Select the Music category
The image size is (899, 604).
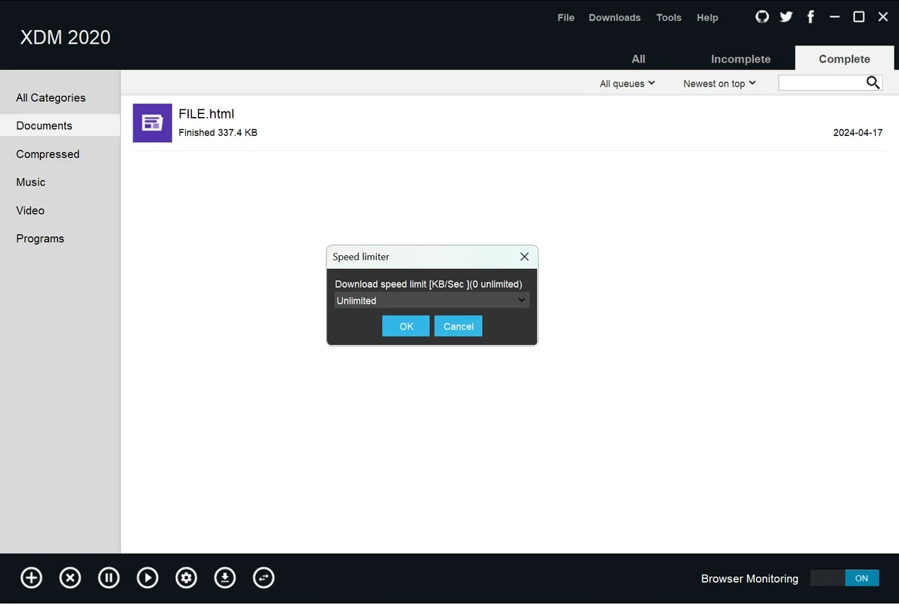[x=60, y=182]
